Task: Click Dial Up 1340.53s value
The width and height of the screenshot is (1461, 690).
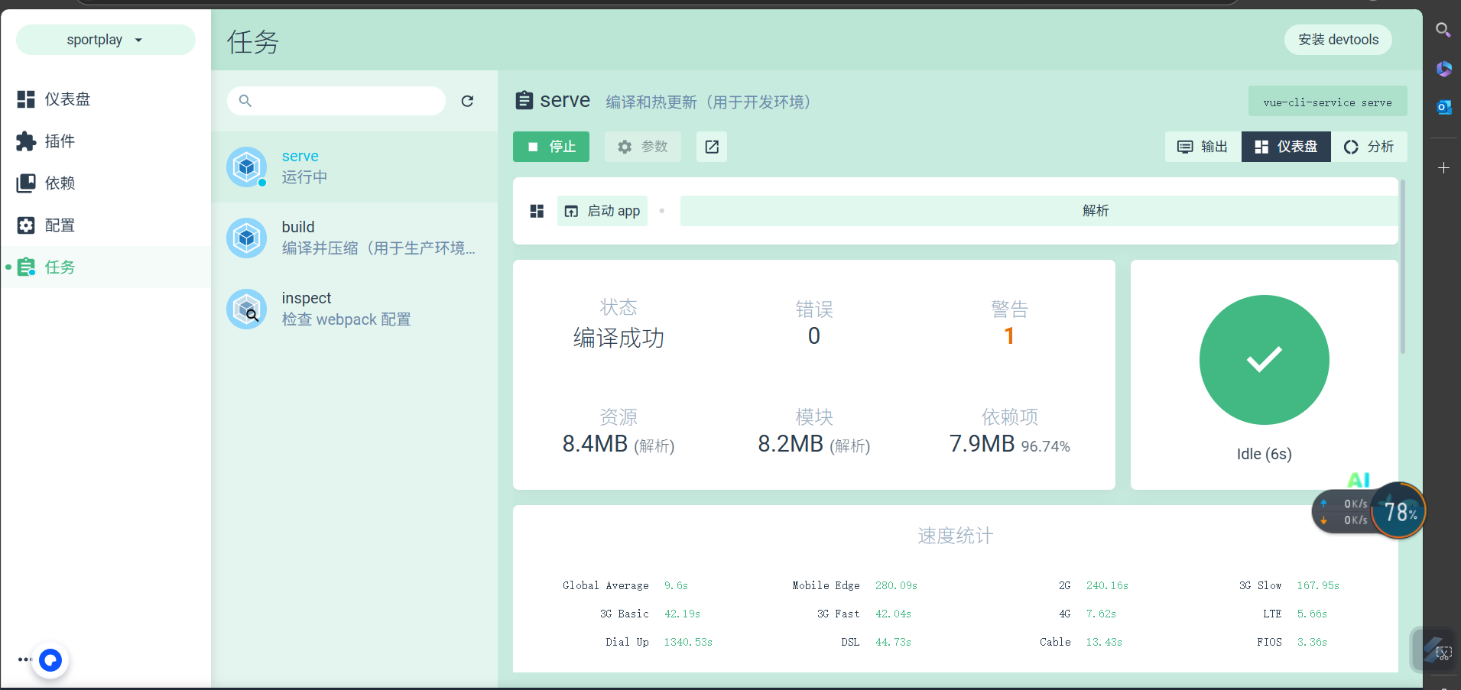Action: pyautogui.click(x=688, y=643)
